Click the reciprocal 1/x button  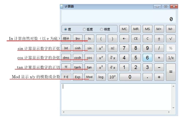(x=170, y=58)
